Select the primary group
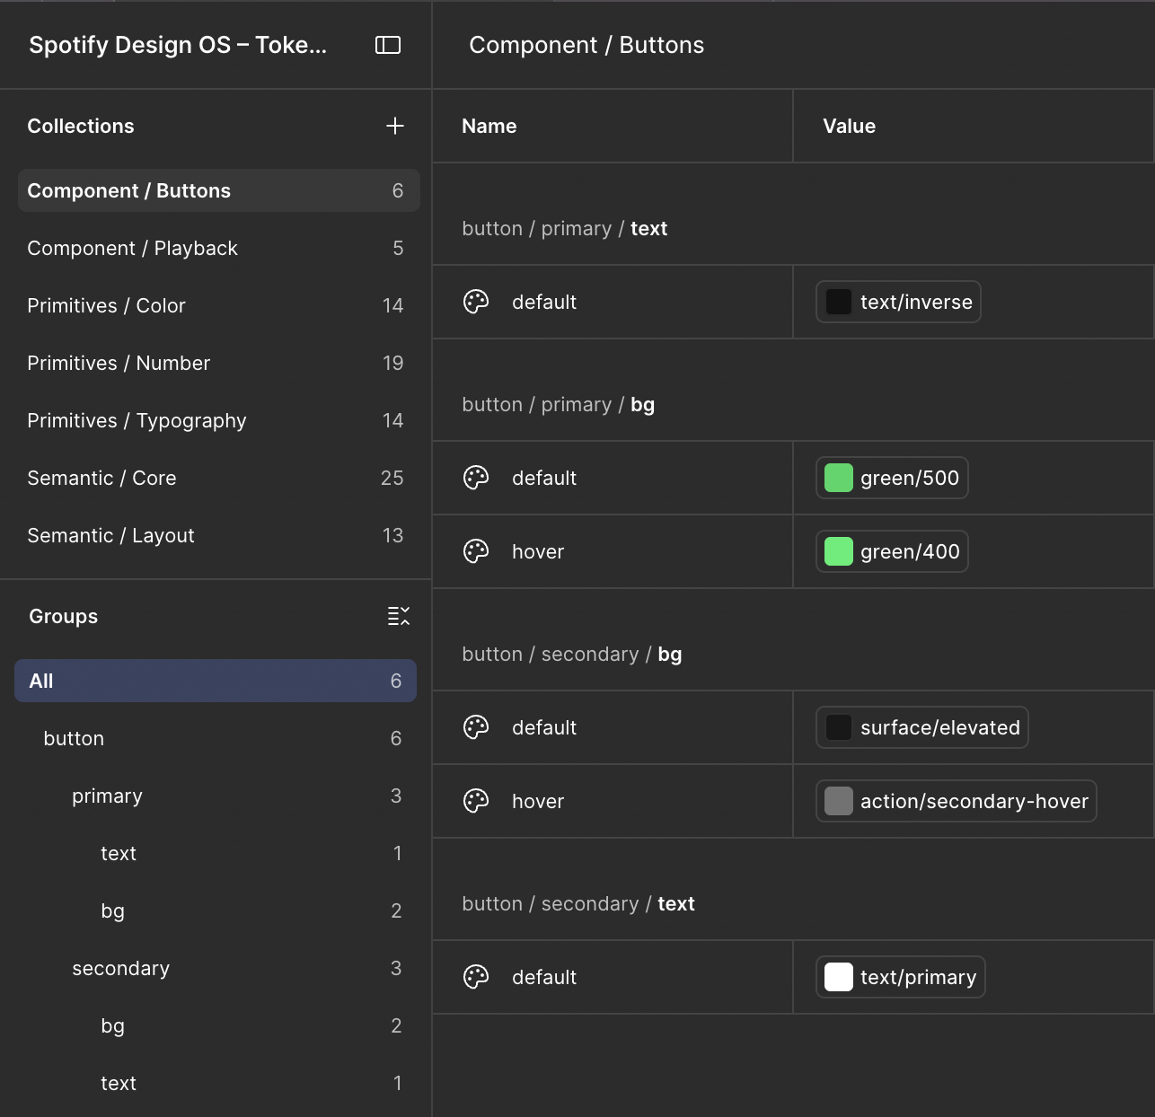This screenshot has height=1117, width=1155. click(x=216, y=796)
